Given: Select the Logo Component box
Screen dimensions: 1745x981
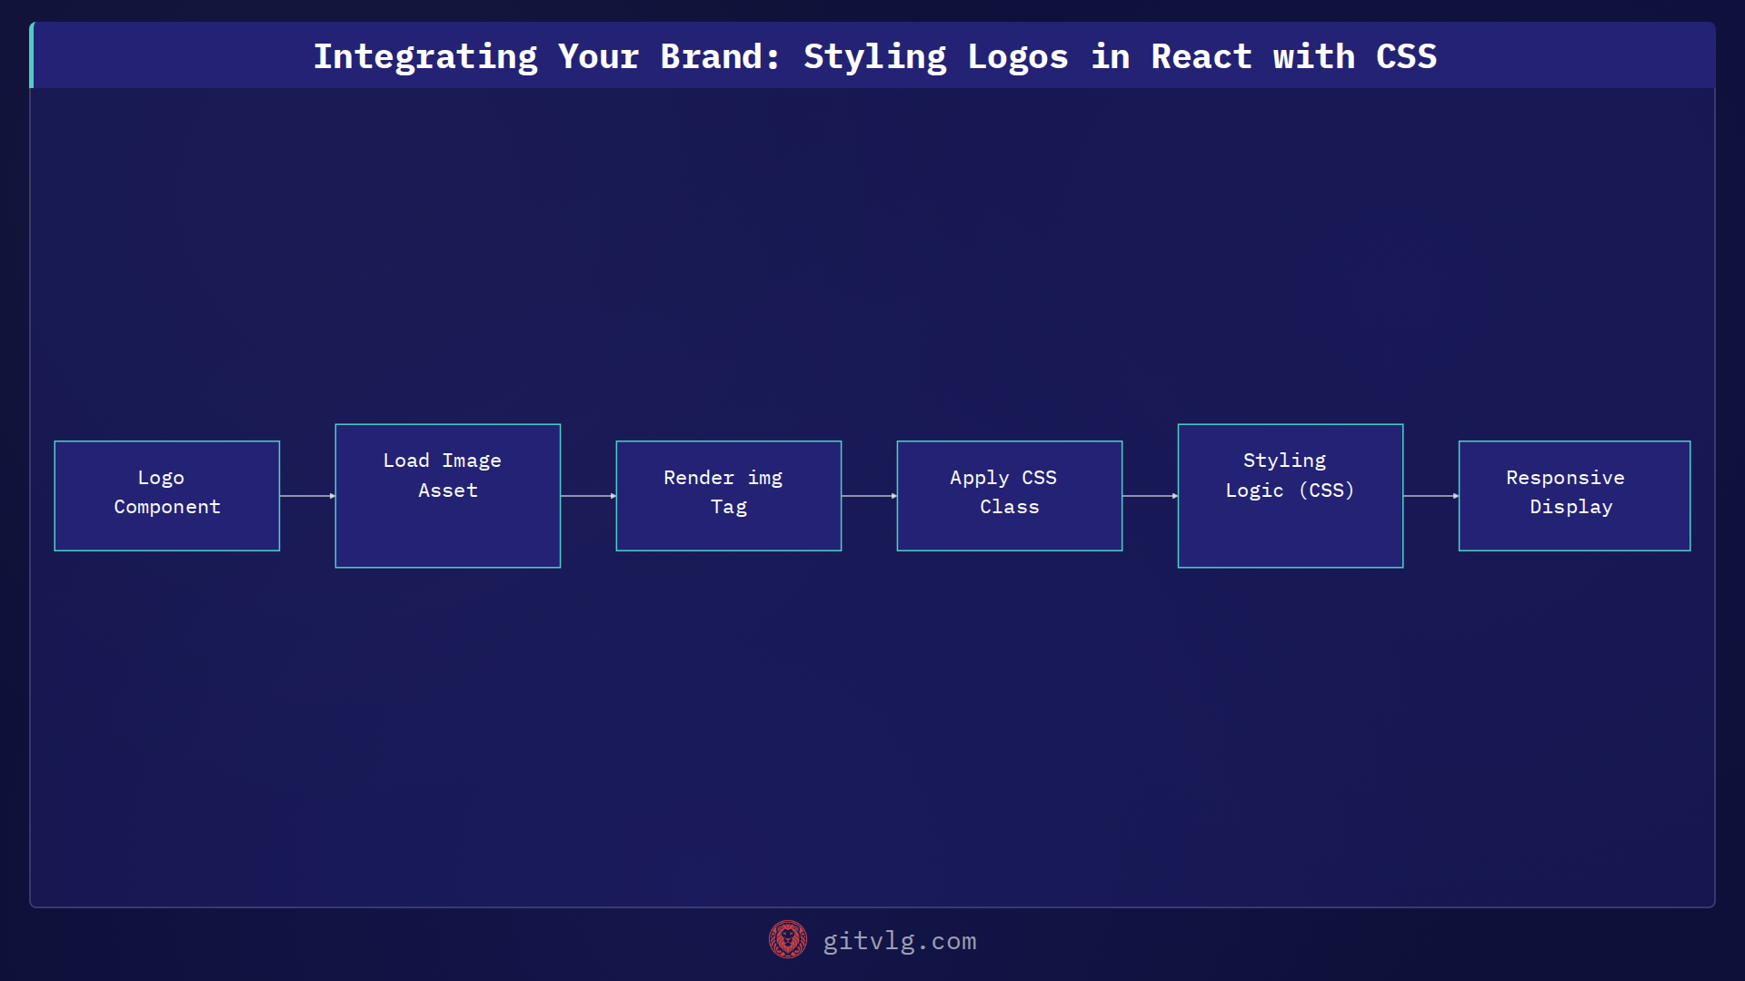Looking at the screenshot, I should (167, 496).
